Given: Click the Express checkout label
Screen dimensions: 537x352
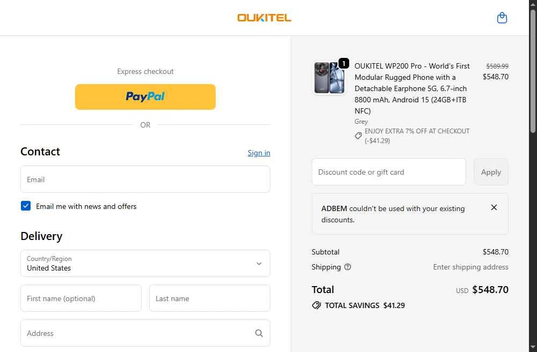Looking at the screenshot, I should click(145, 71).
